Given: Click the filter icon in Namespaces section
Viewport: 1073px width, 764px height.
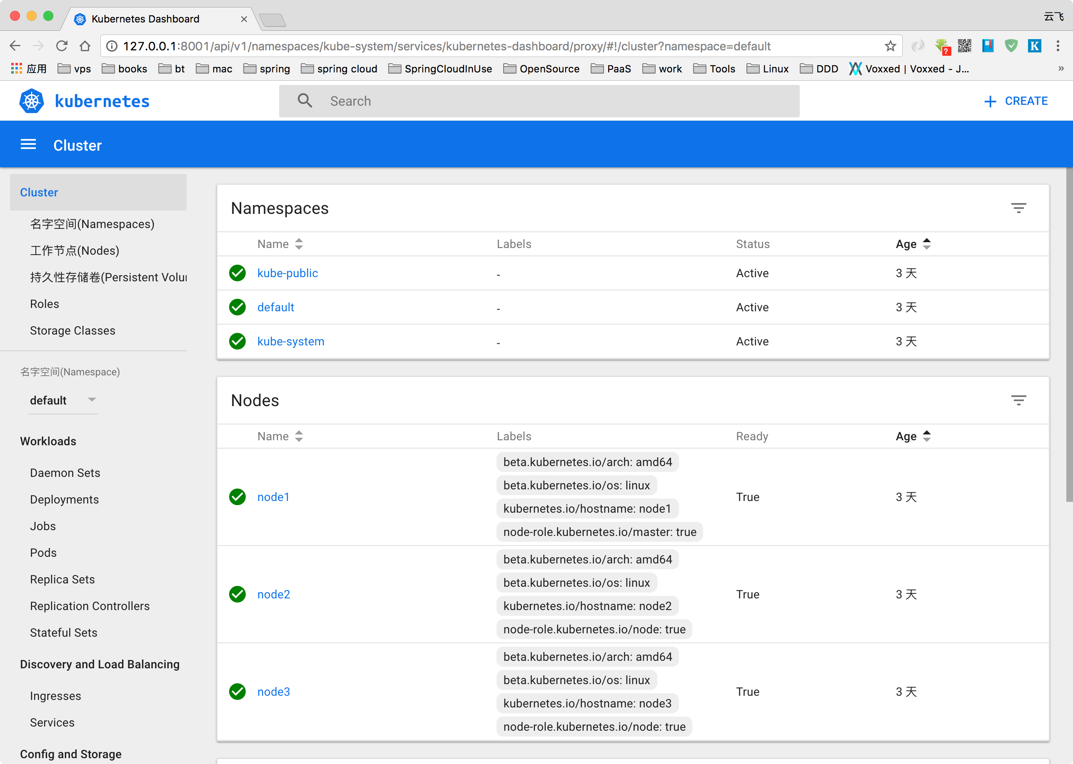Looking at the screenshot, I should pos(1019,208).
